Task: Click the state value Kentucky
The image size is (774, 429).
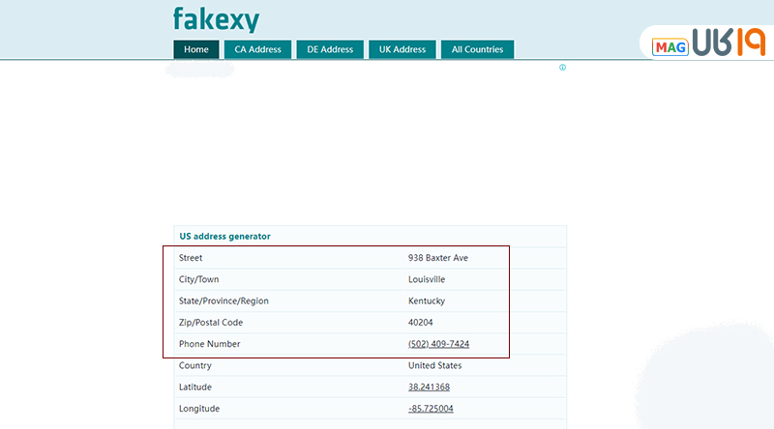Action: pyautogui.click(x=427, y=300)
